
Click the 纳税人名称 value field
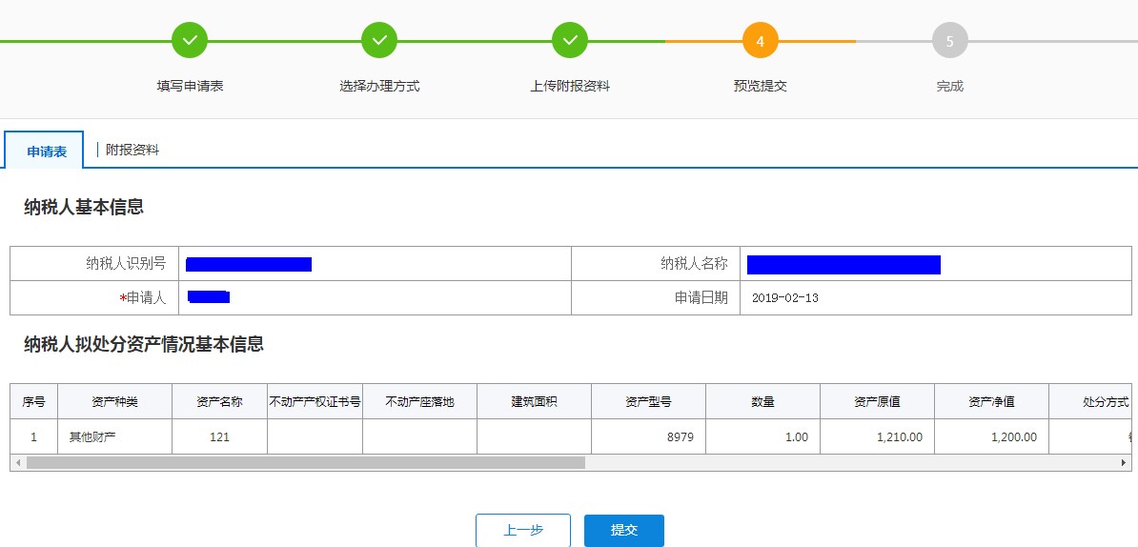coord(938,264)
